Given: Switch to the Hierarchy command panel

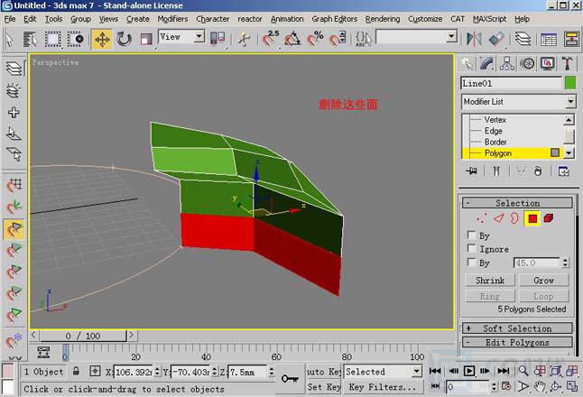Looking at the screenshot, I should (507, 63).
